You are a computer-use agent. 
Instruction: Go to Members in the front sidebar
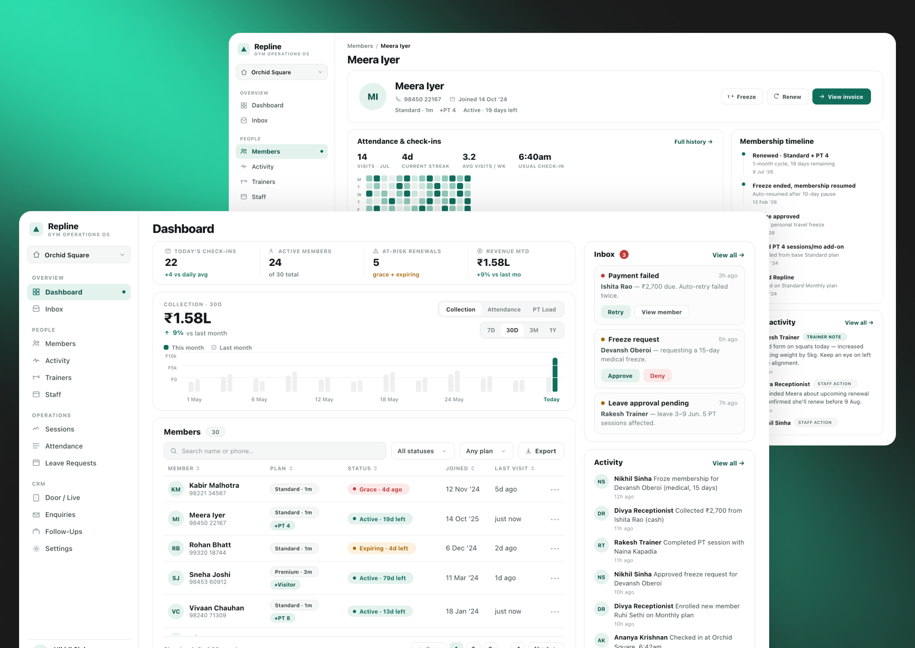coord(79,344)
